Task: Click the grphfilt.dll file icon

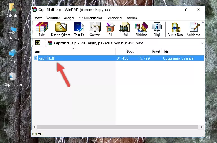Action: coord(36,58)
